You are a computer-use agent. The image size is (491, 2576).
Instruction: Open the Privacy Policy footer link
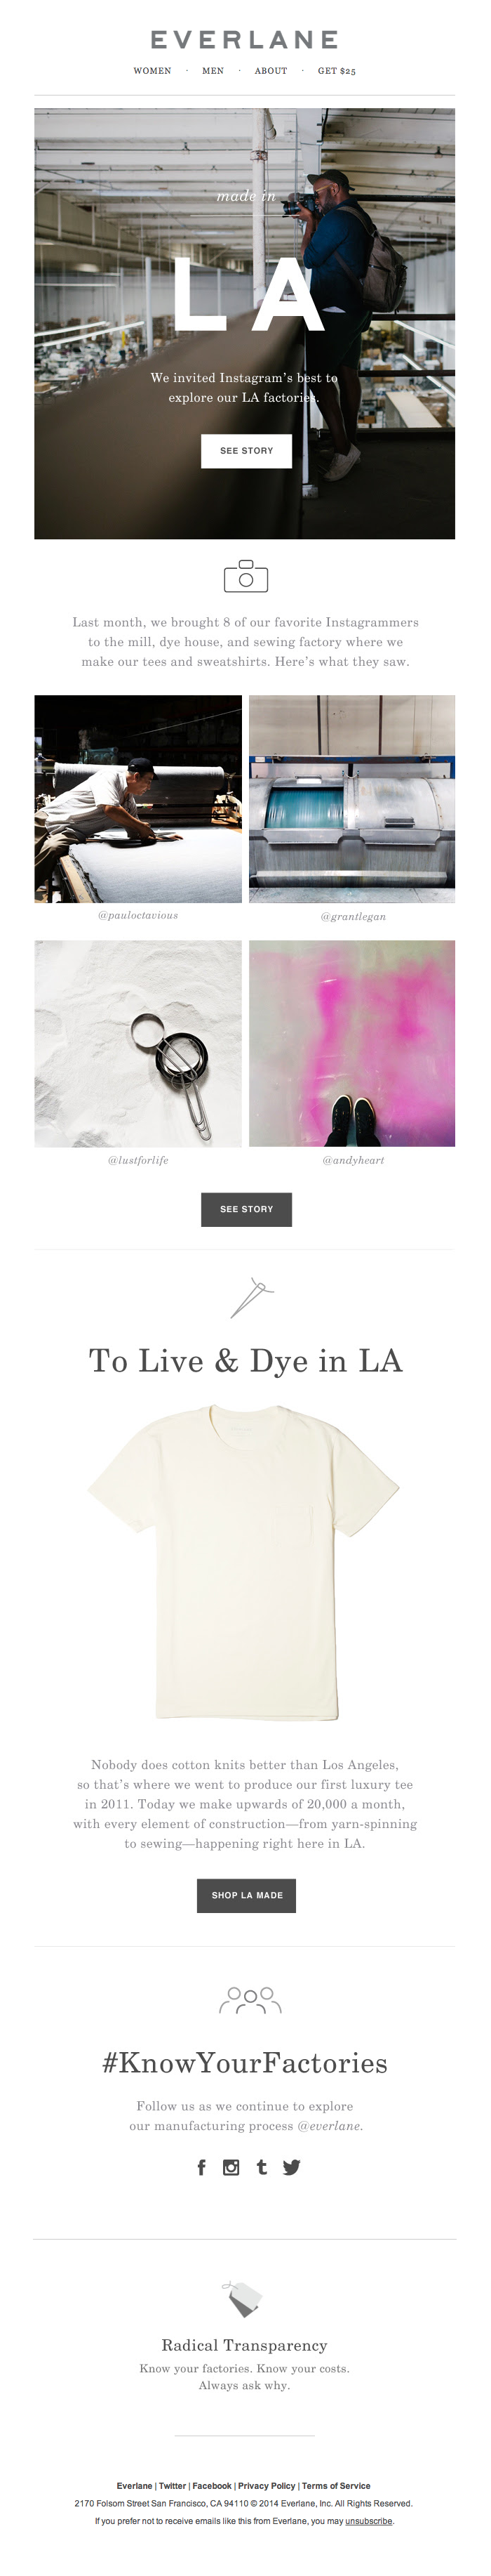(x=267, y=2485)
